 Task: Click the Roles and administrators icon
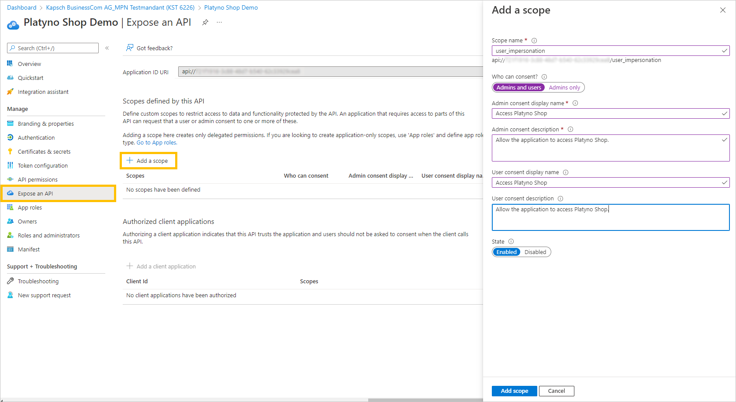coord(10,235)
